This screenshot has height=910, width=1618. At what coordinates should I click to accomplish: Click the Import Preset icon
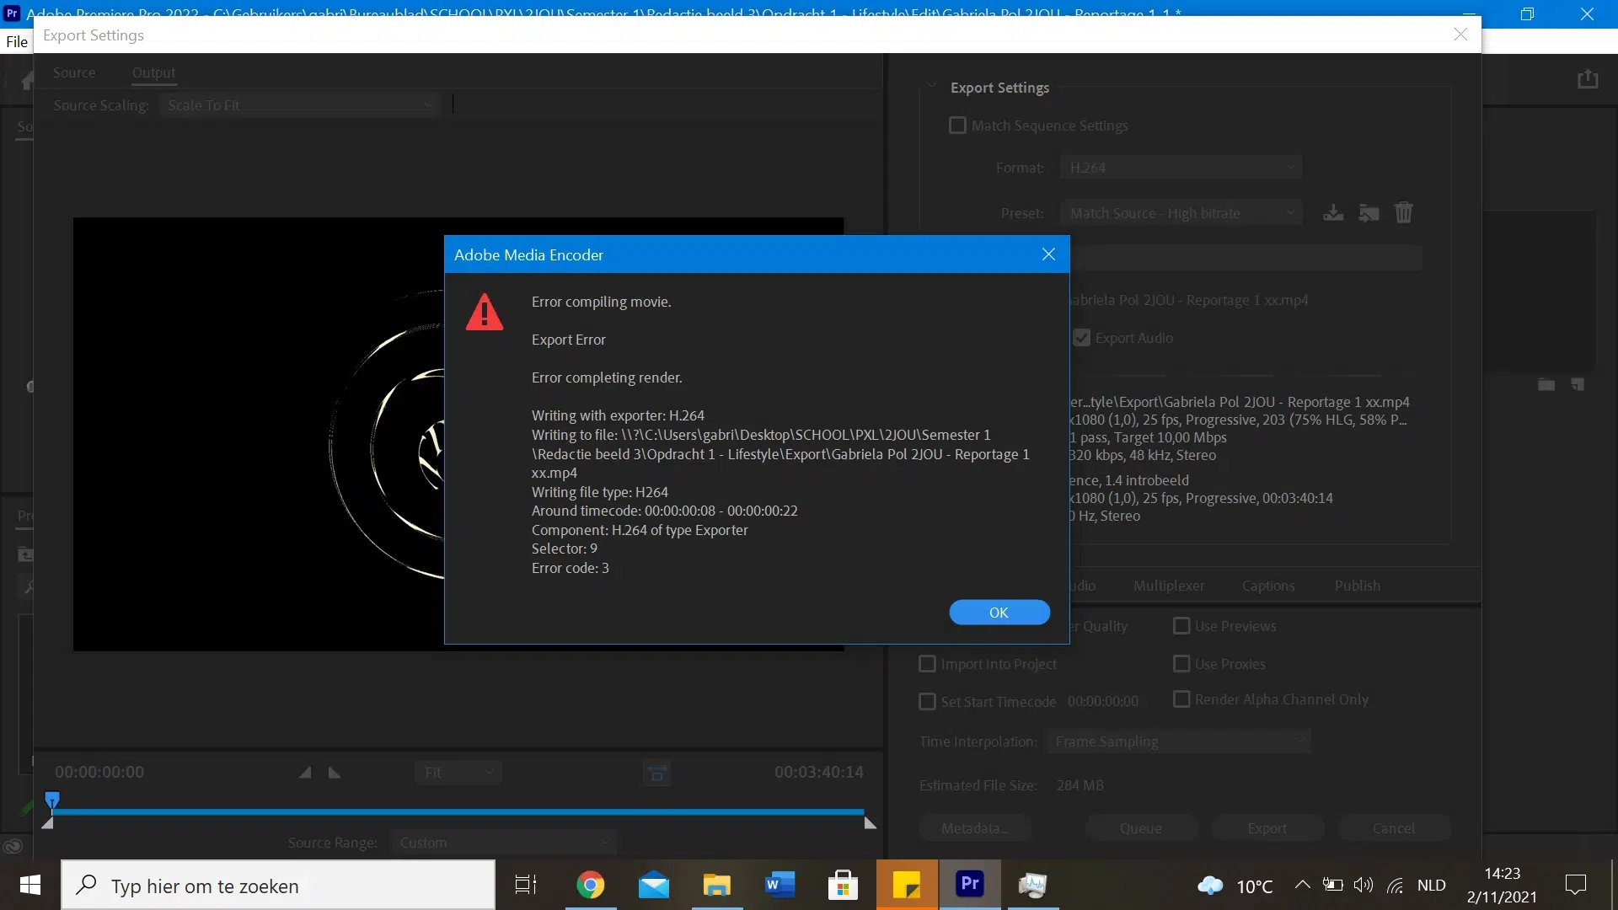click(1369, 212)
